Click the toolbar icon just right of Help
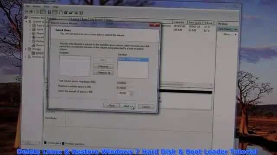This screenshot has width=277, height=155. [66, 12]
